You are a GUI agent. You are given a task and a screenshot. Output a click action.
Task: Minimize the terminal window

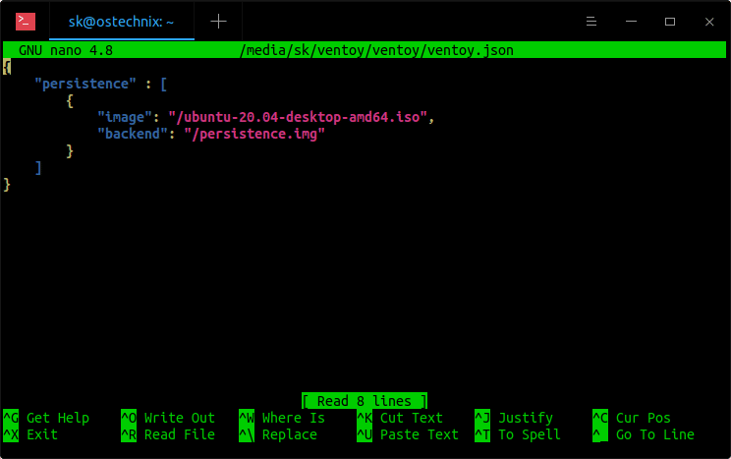coord(631,22)
